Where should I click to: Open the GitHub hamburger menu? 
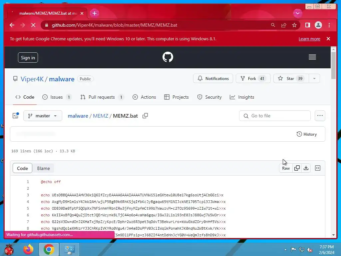pos(312,57)
